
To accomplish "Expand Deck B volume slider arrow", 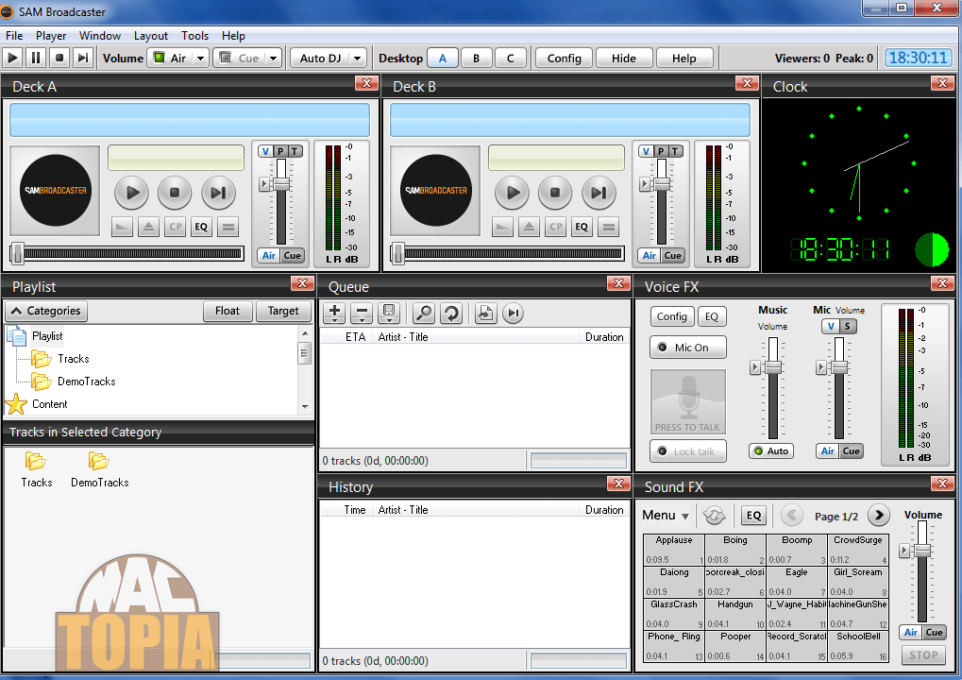I will tap(644, 183).
